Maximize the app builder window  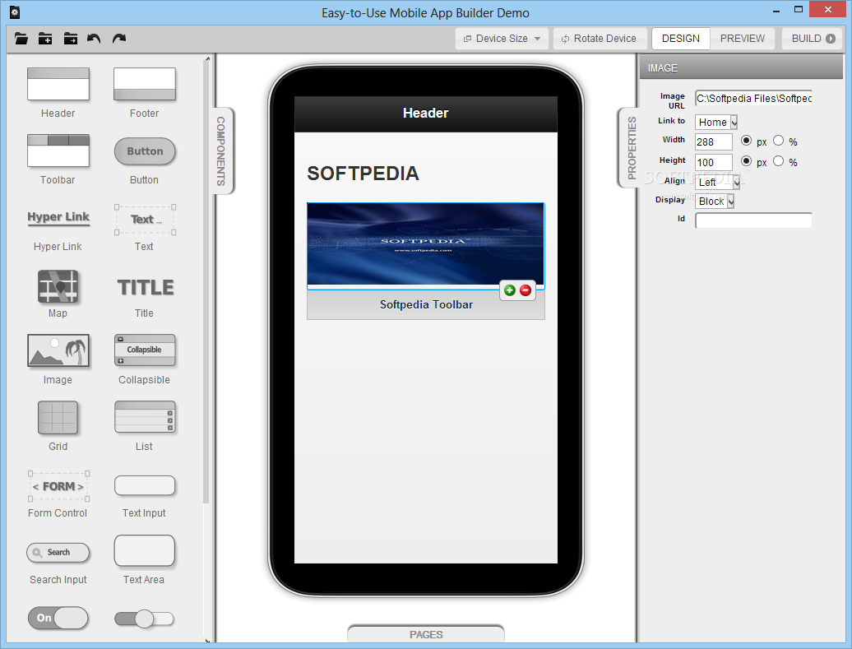click(x=799, y=10)
